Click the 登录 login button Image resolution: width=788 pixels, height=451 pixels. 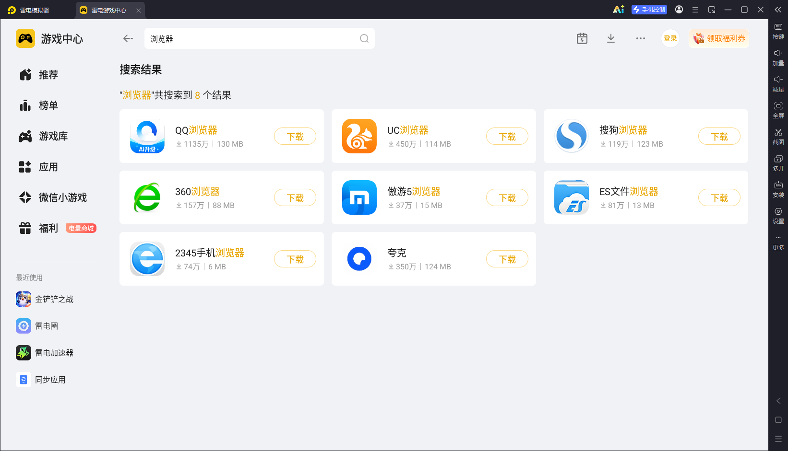pos(670,38)
